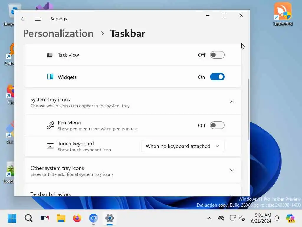Image resolution: width=302 pixels, height=227 pixels.
Task: Minimize the Settings window
Action: pos(208,15)
